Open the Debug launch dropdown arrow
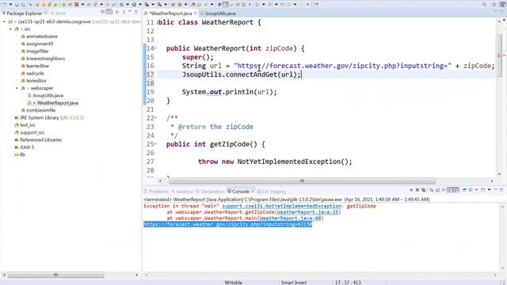This screenshot has width=507, height=285. coord(128,5)
